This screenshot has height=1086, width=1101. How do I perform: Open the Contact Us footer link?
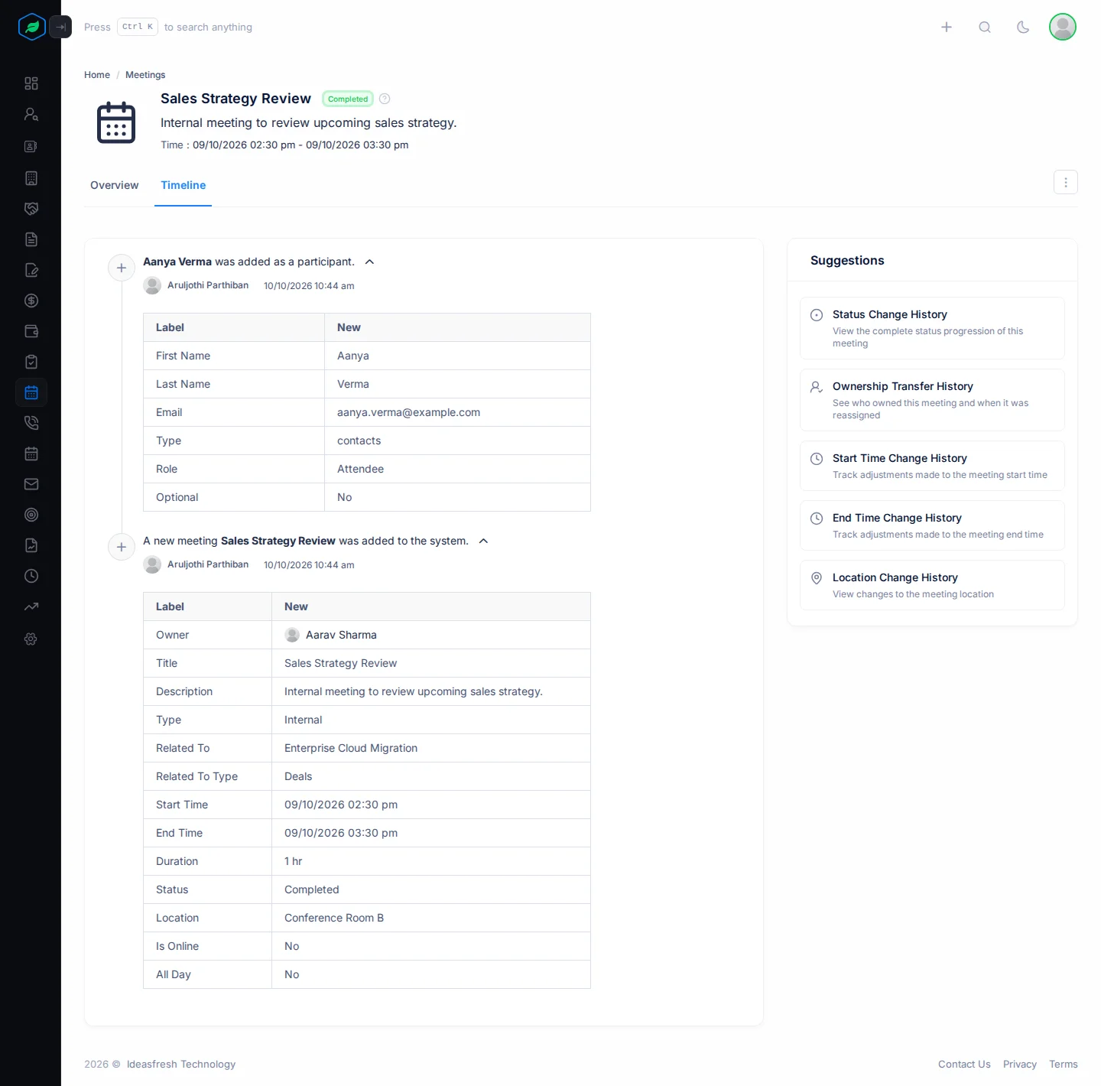coord(964,1064)
